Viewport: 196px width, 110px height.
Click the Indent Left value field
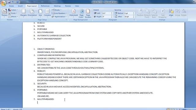point(107,13)
